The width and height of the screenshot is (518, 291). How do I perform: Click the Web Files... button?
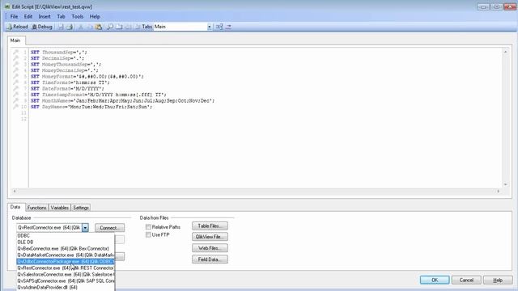pyautogui.click(x=210, y=248)
